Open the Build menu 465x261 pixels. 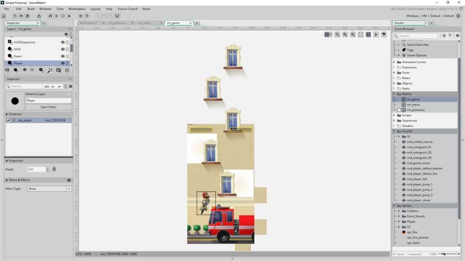click(x=31, y=9)
